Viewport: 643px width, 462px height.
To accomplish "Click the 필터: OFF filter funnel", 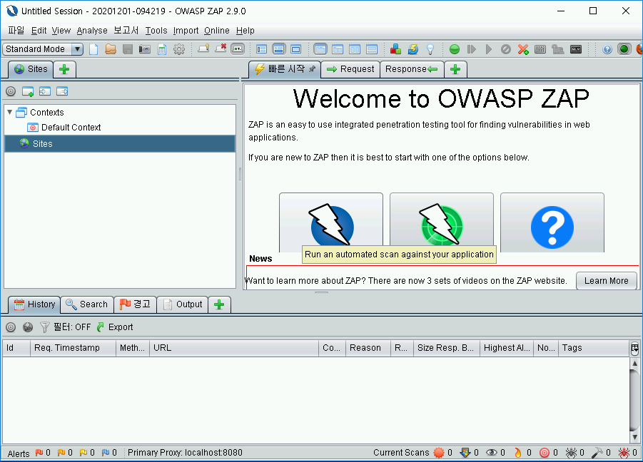I will (x=65, y=327).
